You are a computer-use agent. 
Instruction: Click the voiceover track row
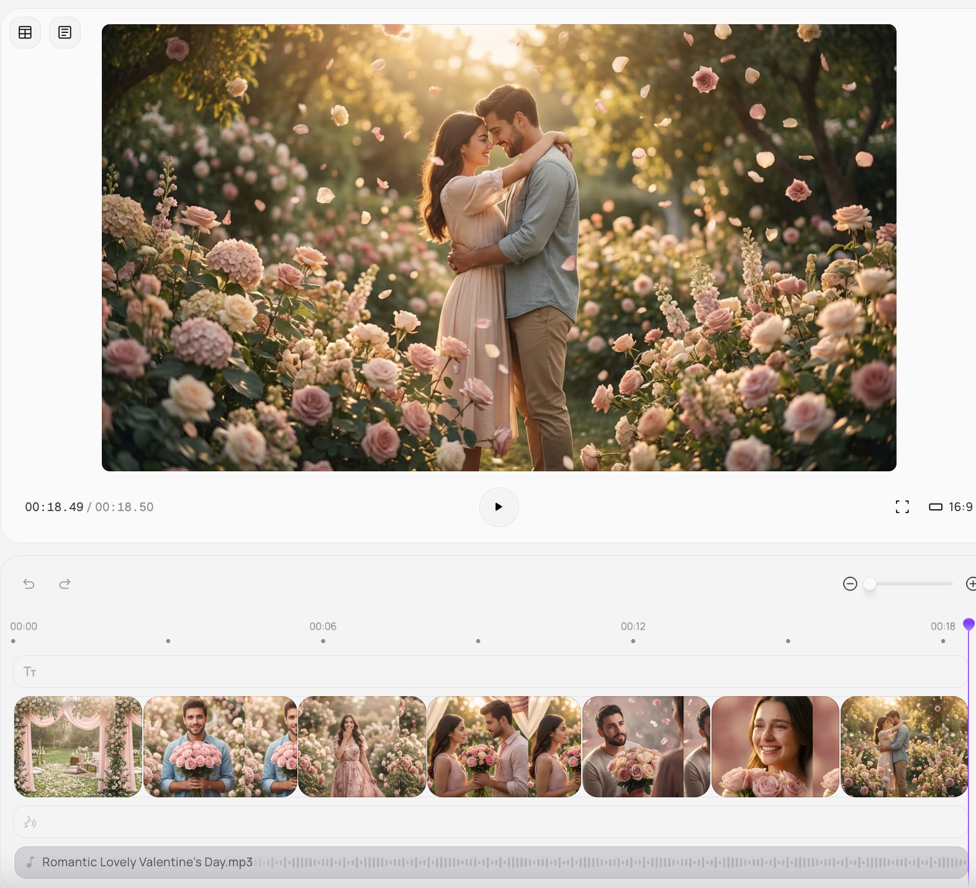(489, 823)
